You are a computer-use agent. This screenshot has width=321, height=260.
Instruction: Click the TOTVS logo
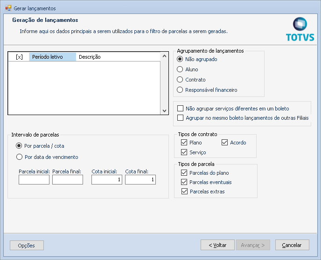pos(300,29)
